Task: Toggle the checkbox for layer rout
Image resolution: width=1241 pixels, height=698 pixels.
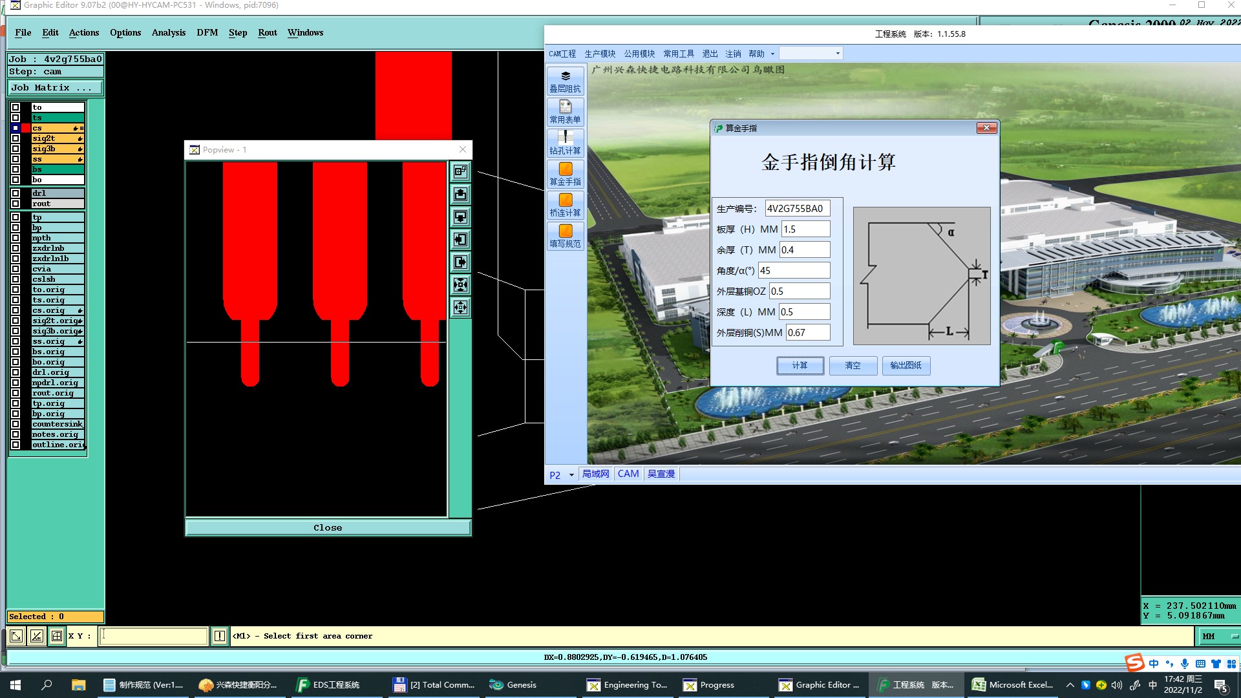Action: pyautogui.click(x=16, y=204)
